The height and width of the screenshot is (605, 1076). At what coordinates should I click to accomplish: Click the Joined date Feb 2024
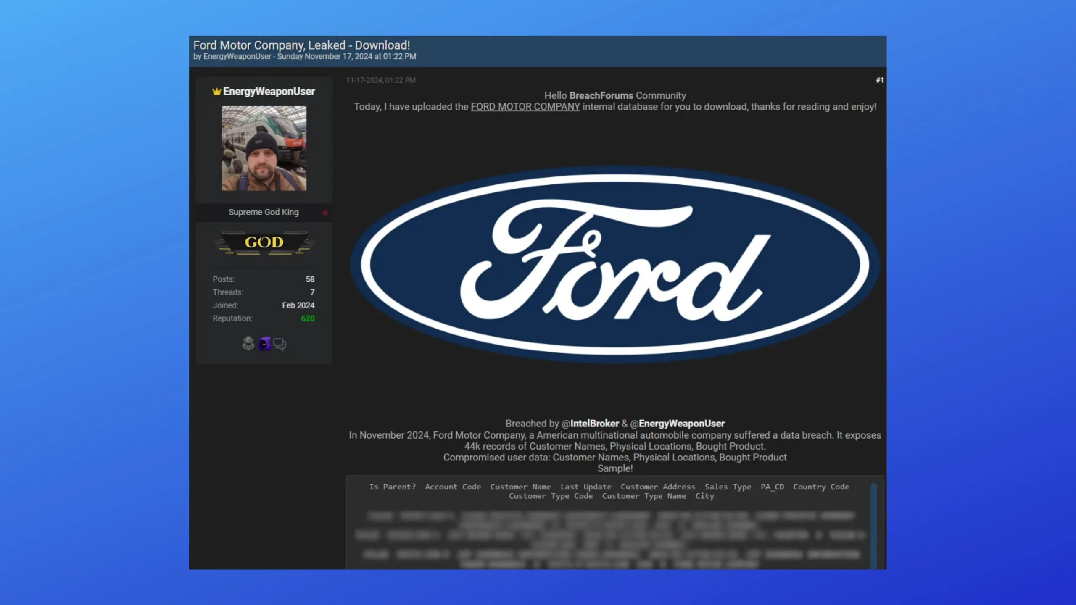[x=298, y=305]
